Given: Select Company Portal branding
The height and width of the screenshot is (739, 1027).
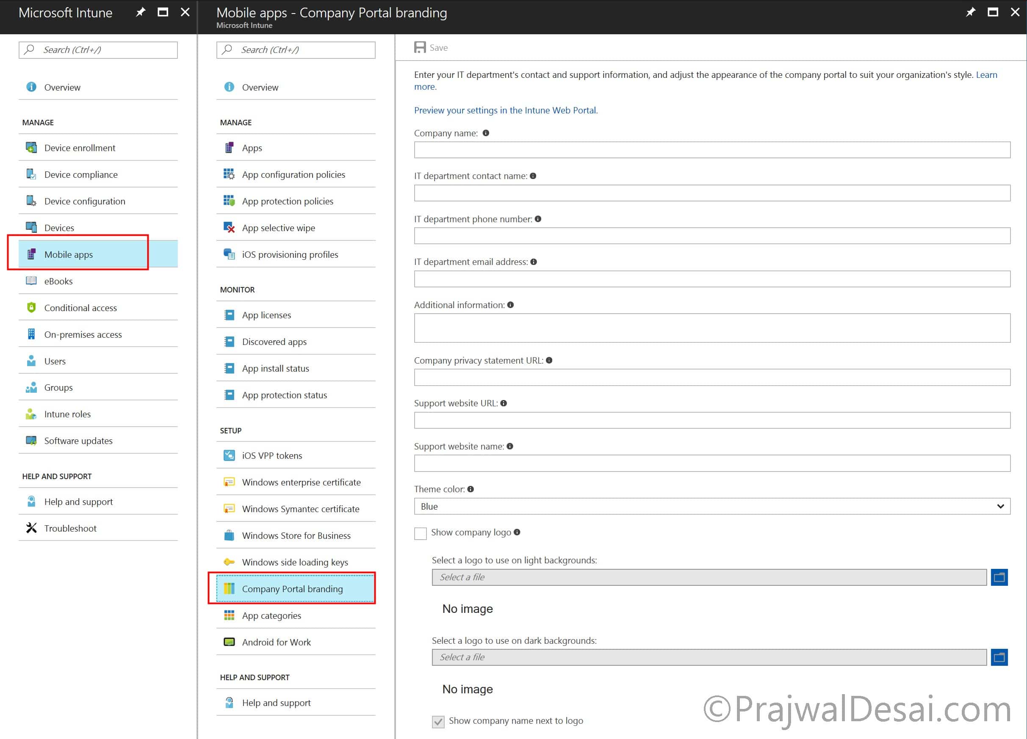Looking at the screenshot, I should (296, 589).
